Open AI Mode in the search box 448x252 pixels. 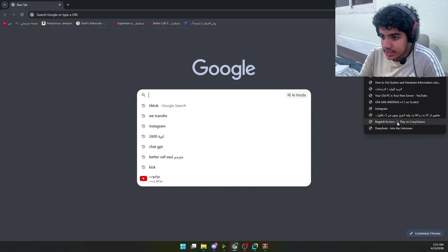coord(297,95)
